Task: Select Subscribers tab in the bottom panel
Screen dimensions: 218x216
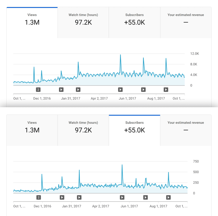Action: (x=135, y=130)
